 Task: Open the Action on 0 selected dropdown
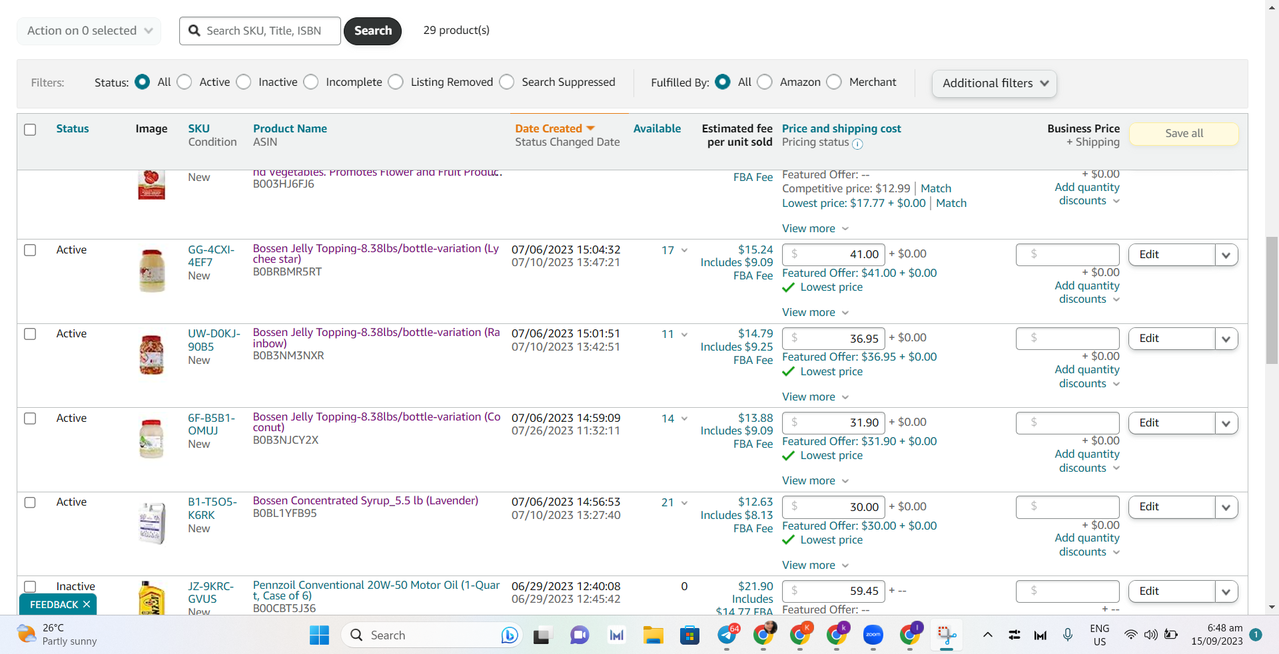(x=89, y=31)
